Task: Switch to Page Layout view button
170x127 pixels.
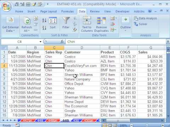Action: [110, 125]
